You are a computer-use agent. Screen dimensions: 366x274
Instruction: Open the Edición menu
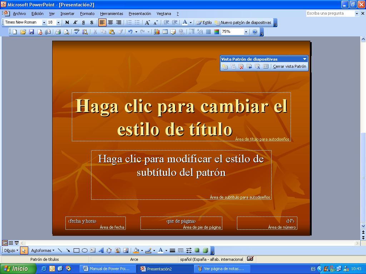37,14
